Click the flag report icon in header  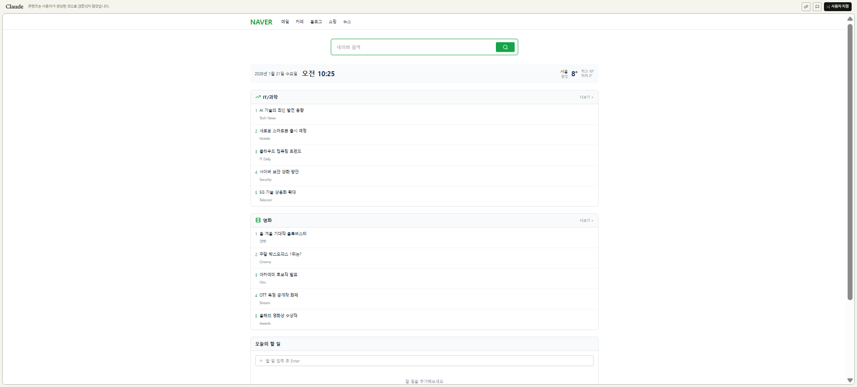tap(817, 7)
